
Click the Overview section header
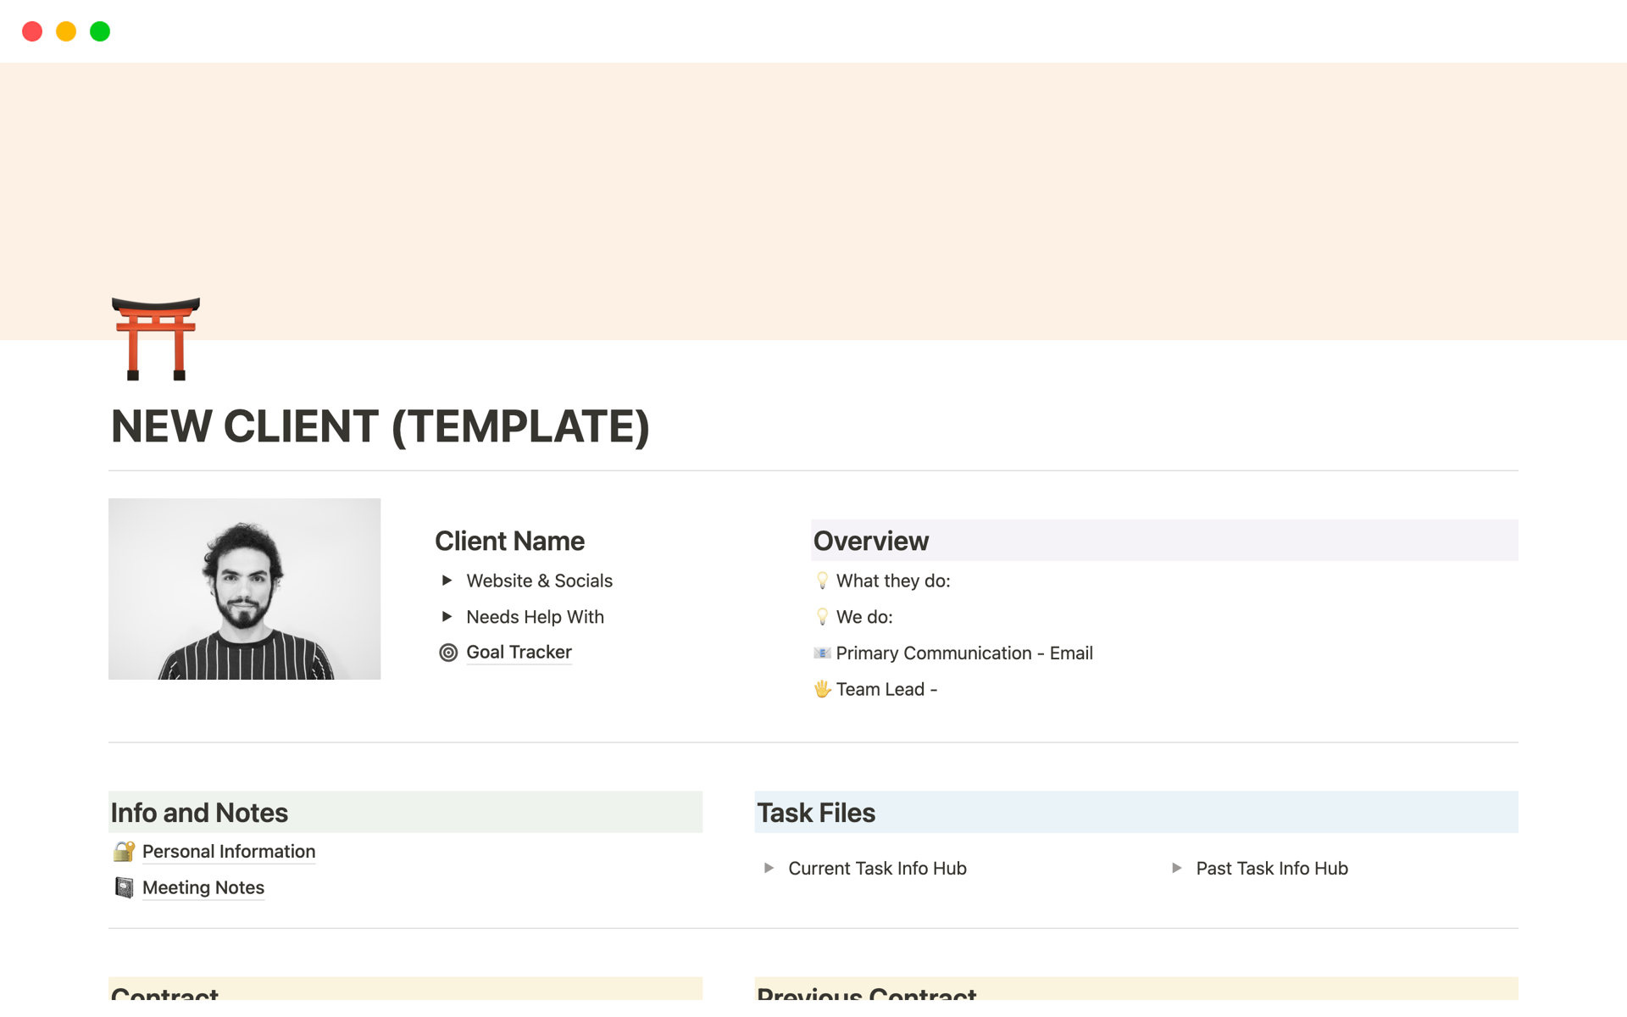pyautogui.click(x=873, y=539)
